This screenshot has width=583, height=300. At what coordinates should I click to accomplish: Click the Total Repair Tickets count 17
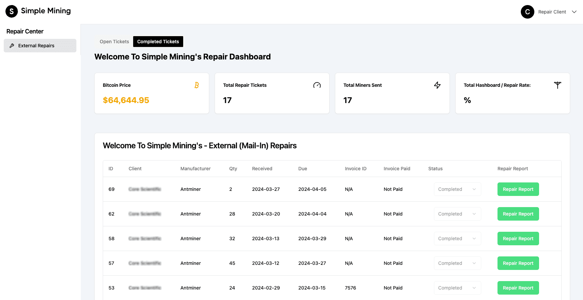click(x=227, y=100)
